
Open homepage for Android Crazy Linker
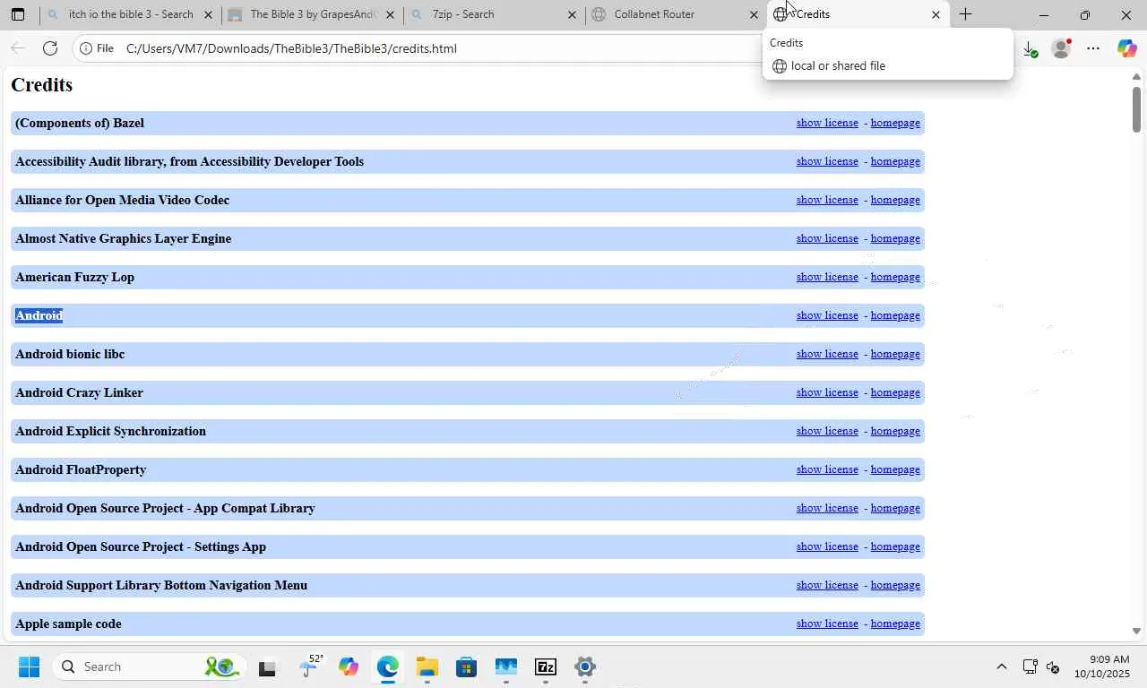coord(895,392)
